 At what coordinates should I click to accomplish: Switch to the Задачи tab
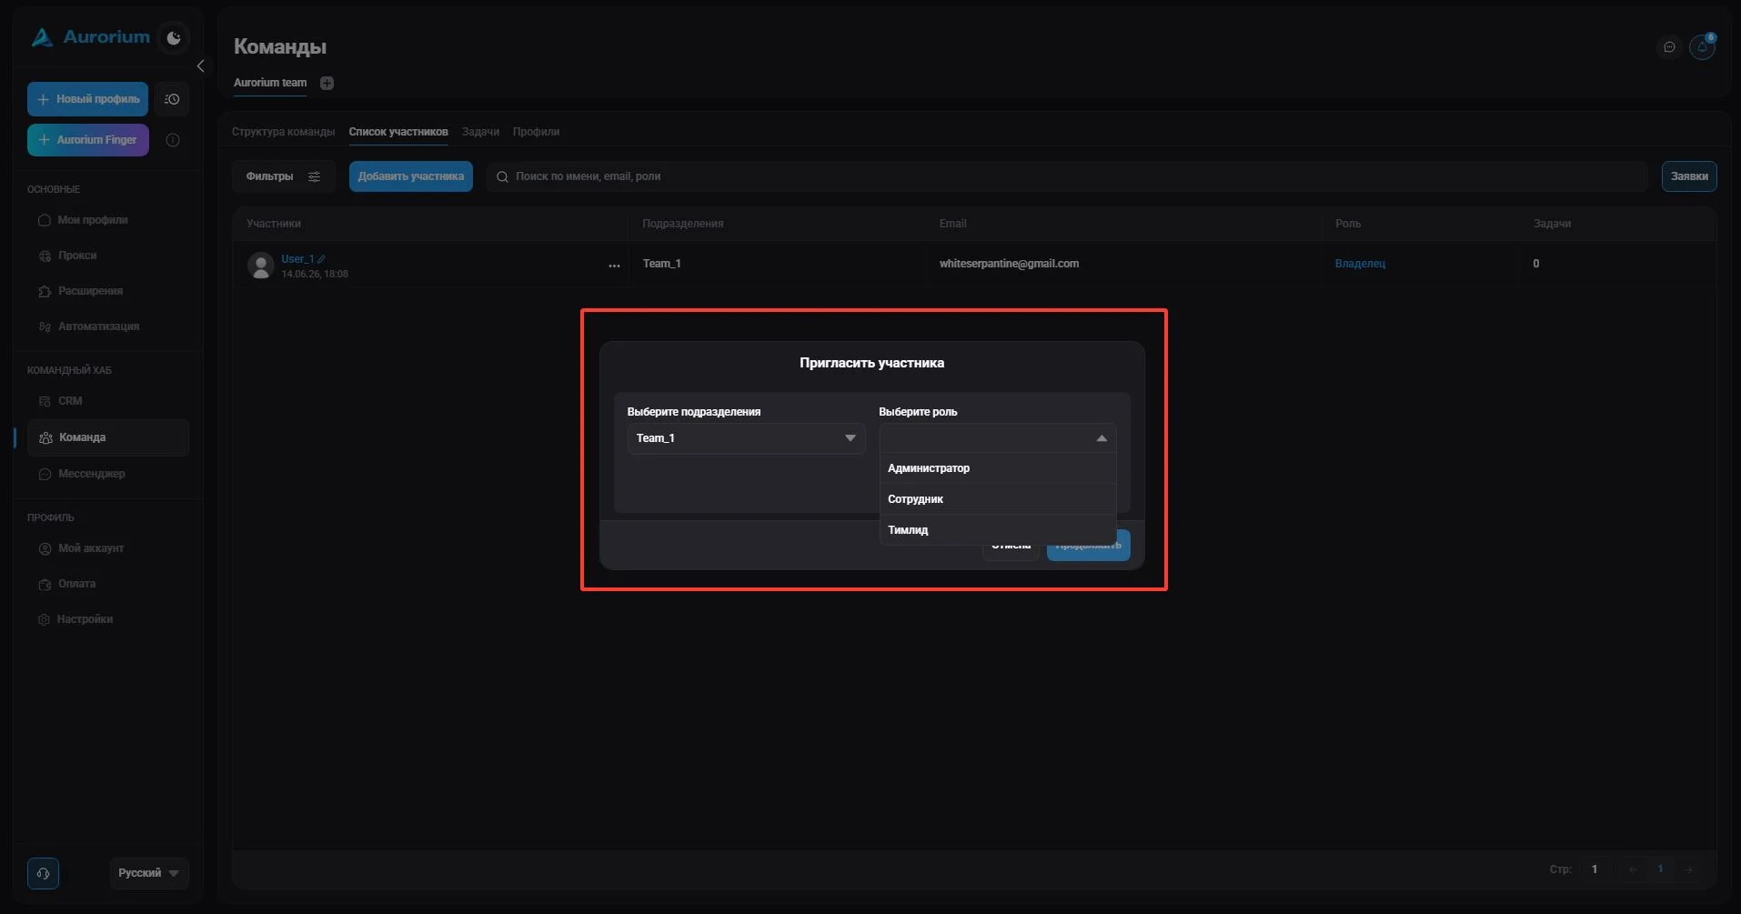click(x=480, y=132)
